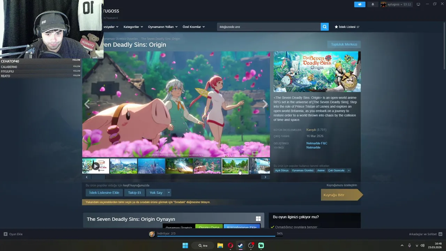This screenshot has height=251, width=446.
Task: Open the green chat app taskbar icon
Action: 261,245
